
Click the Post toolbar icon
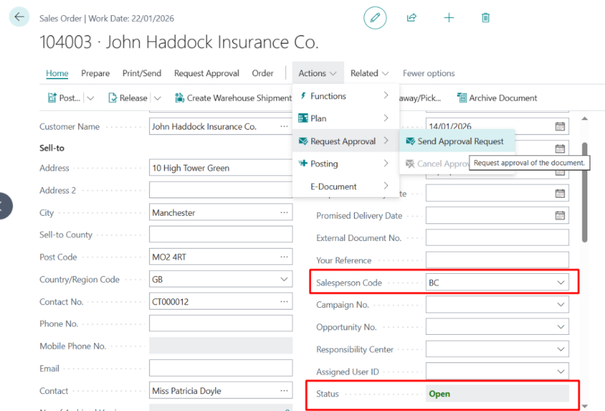[52, 98]
